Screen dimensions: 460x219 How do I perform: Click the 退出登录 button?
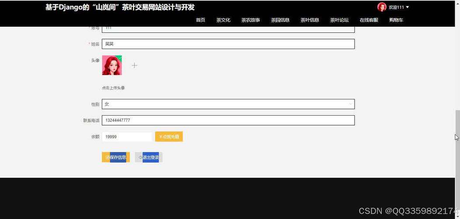tap(149, 157)
